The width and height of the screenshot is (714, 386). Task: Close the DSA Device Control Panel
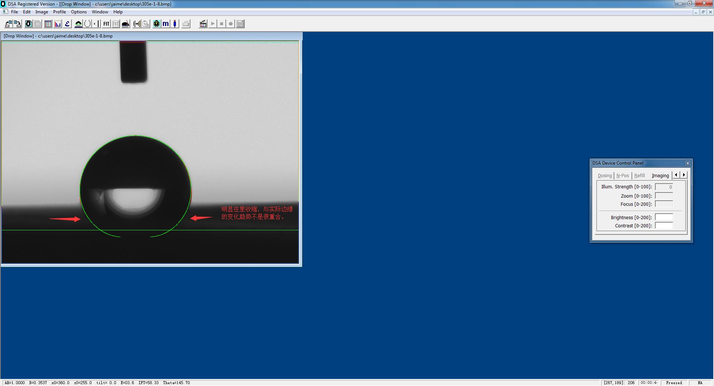688,163
